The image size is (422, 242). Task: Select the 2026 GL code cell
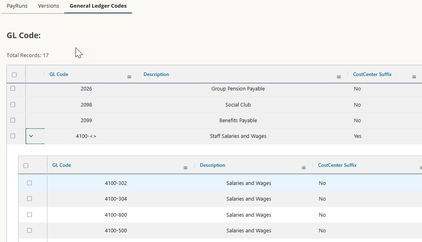(86, 89)
